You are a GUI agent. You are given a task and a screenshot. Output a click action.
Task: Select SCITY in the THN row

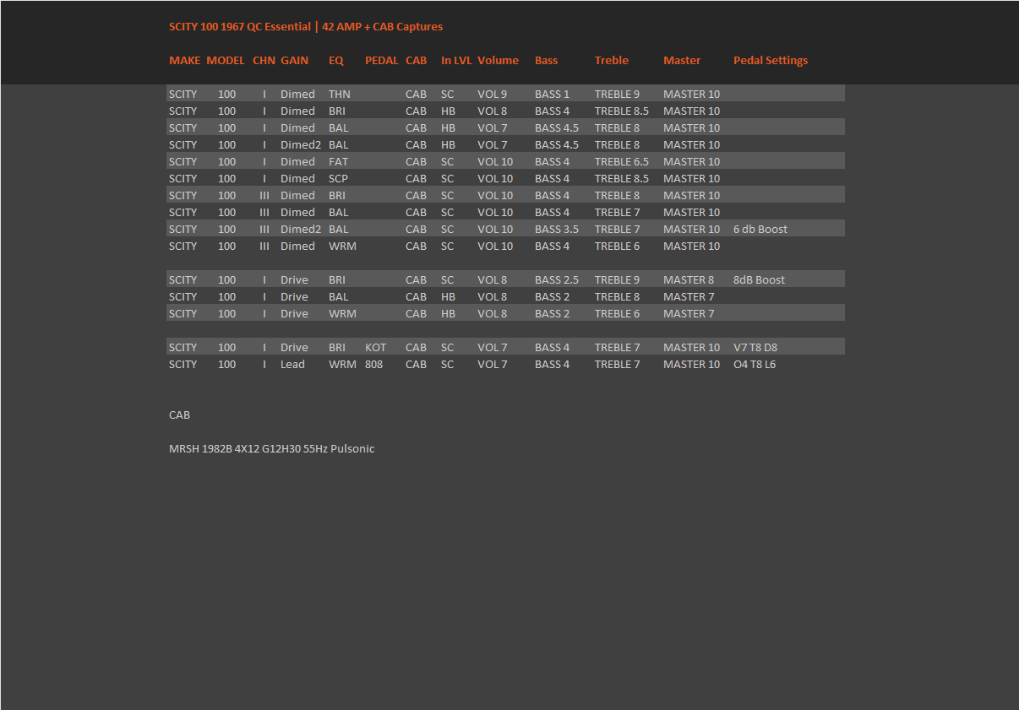click(183, 94)
